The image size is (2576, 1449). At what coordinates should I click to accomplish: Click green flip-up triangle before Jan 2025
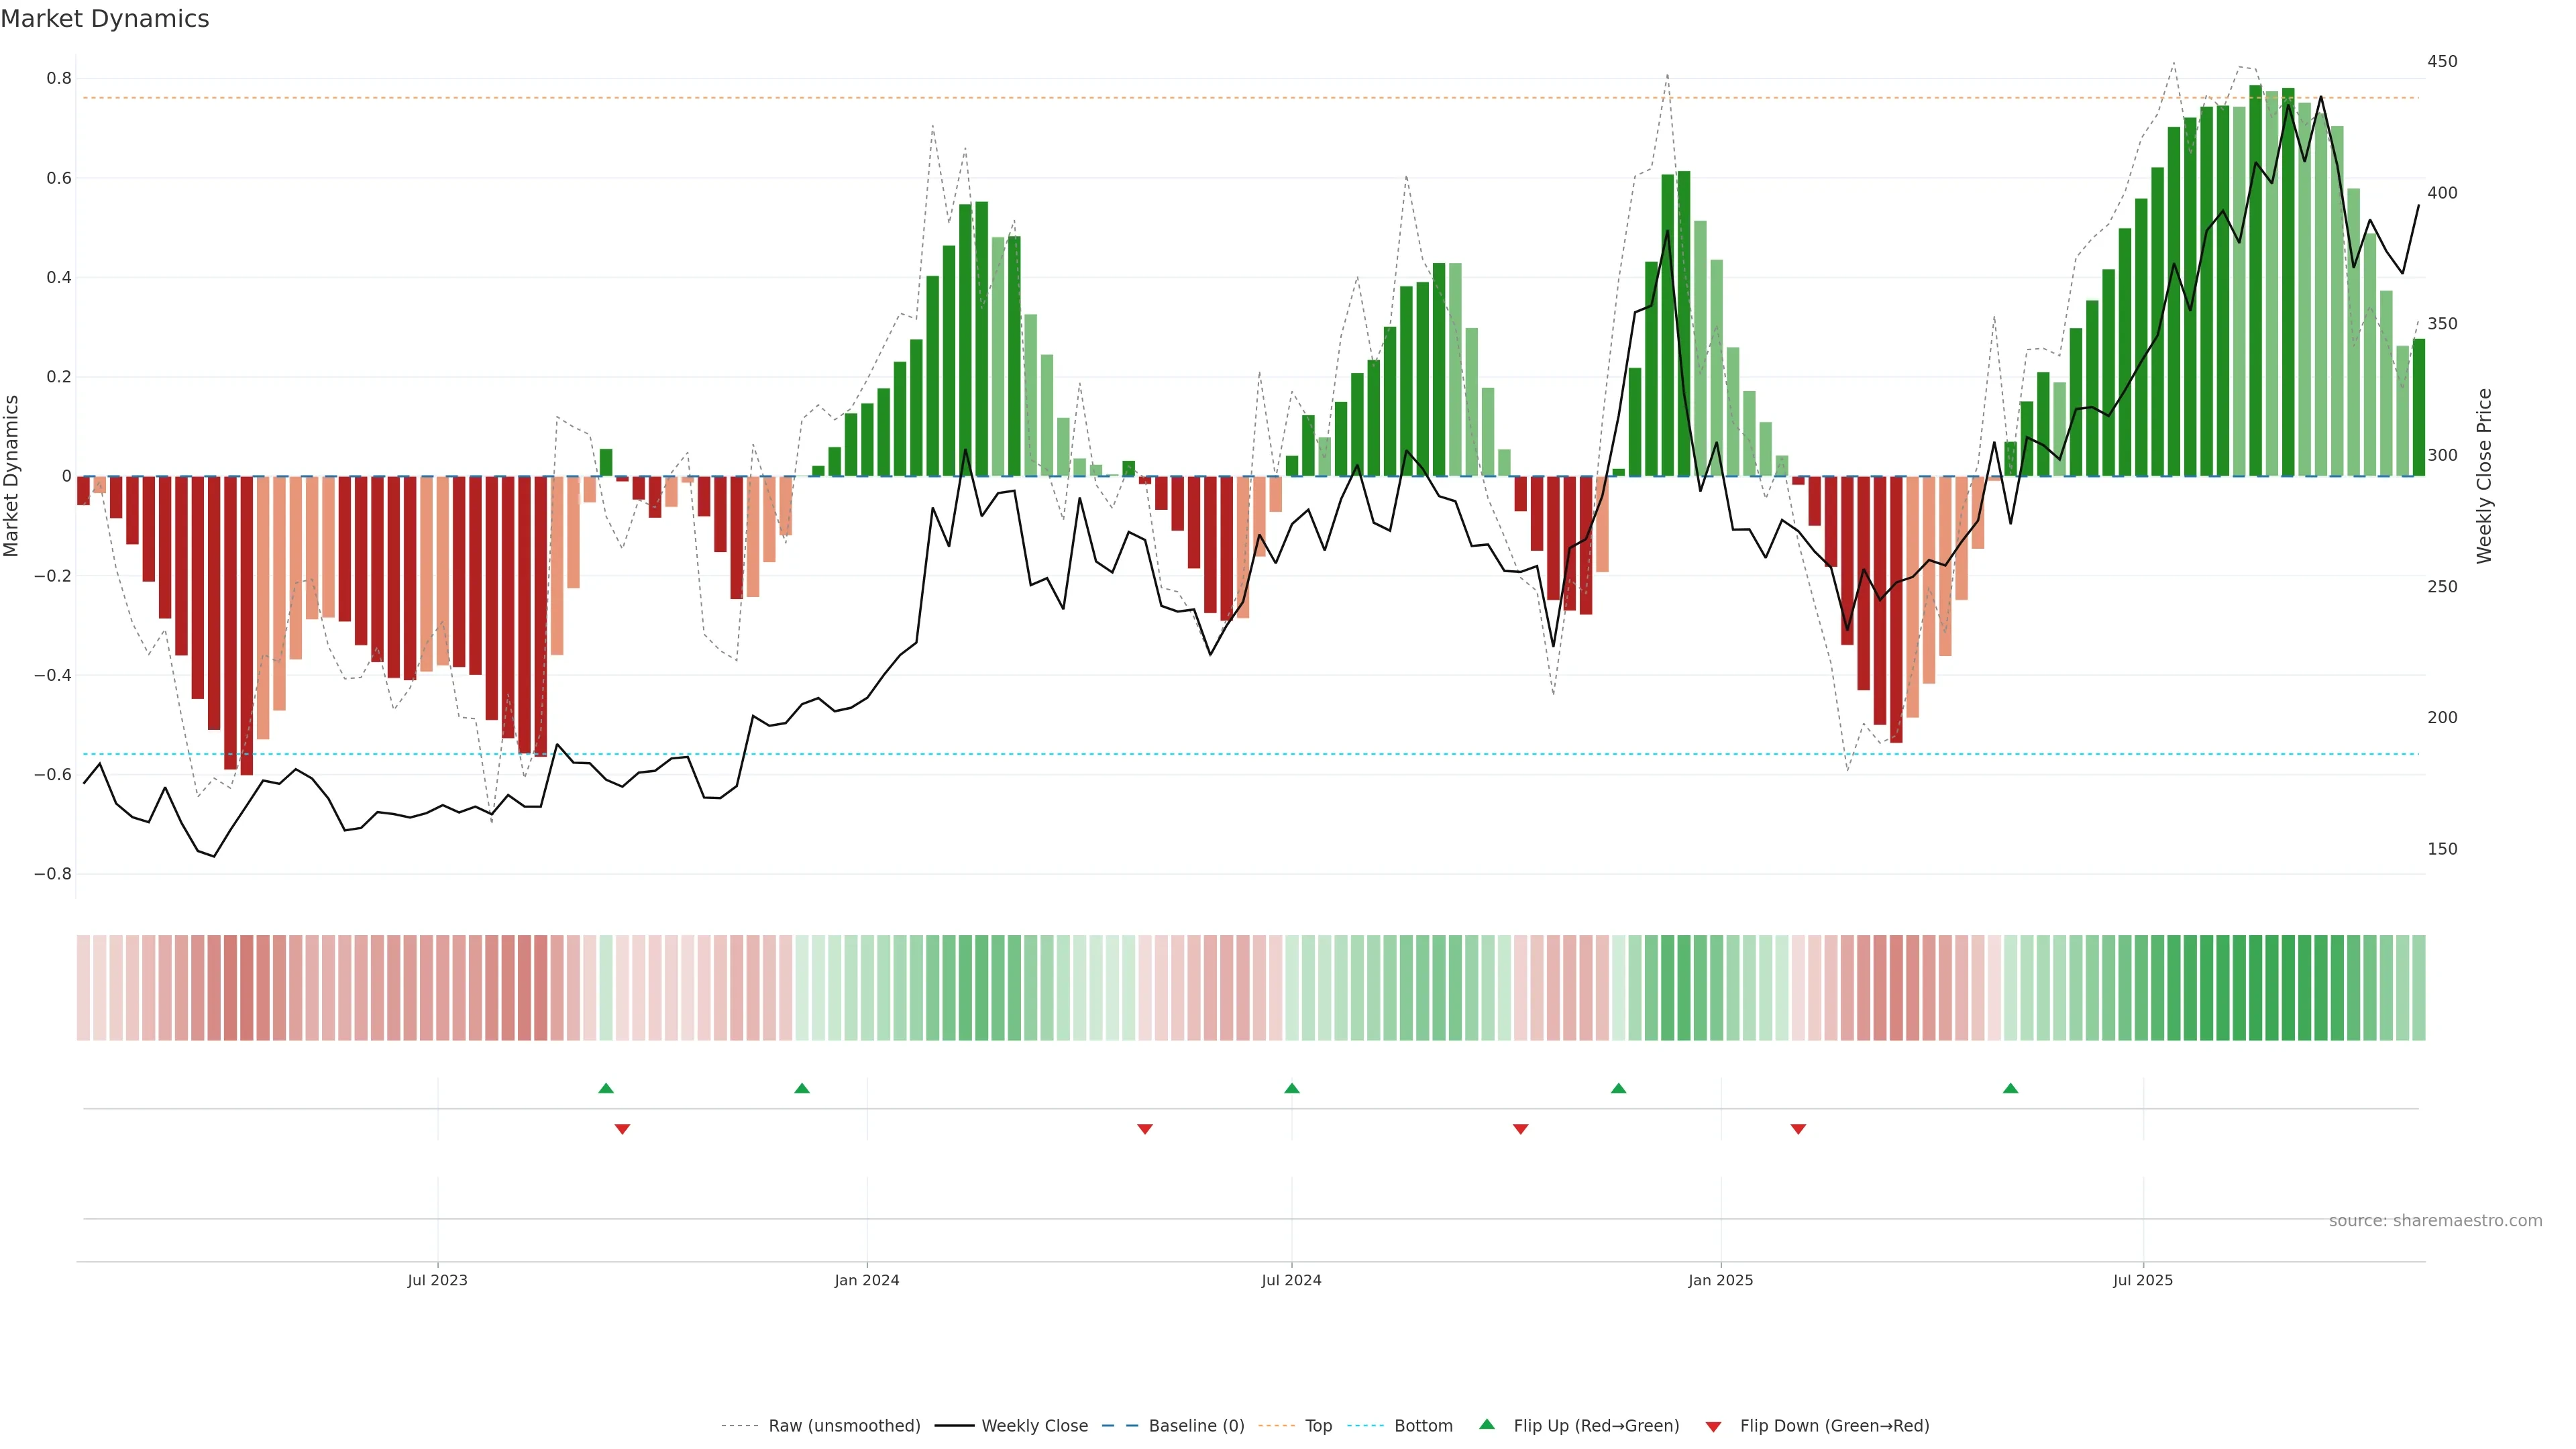[1619, 1088]
